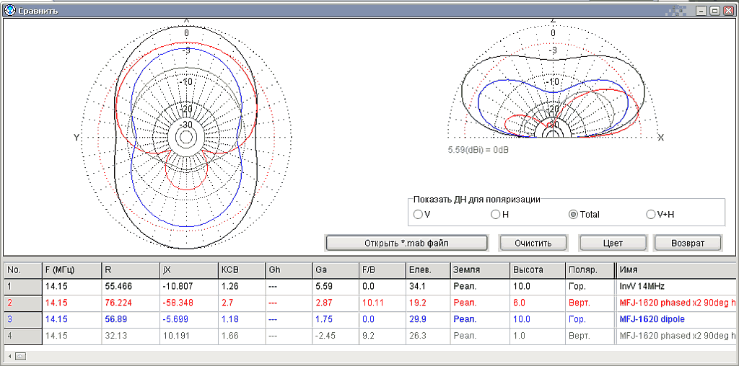The height and width of the screenshot is (366, 739).
Task: Click the Возврат button
Action: point(687,244)
